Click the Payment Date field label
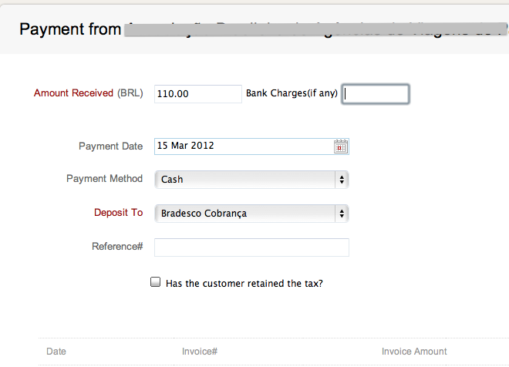Image resolution: width=509 pixels, height=367 pixels. [110, 146]
